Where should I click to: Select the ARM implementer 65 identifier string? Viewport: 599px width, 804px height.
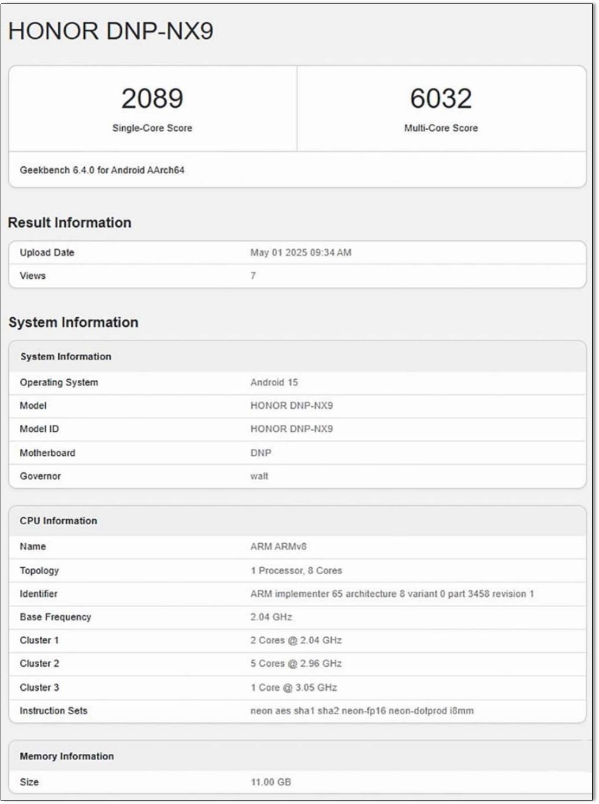pyautogui.click(x=393, y=594)
